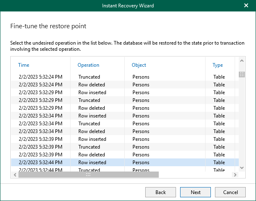Pick the Truncated operation at 5:32:34 PM
256x201 pixels.
[89, 124]
